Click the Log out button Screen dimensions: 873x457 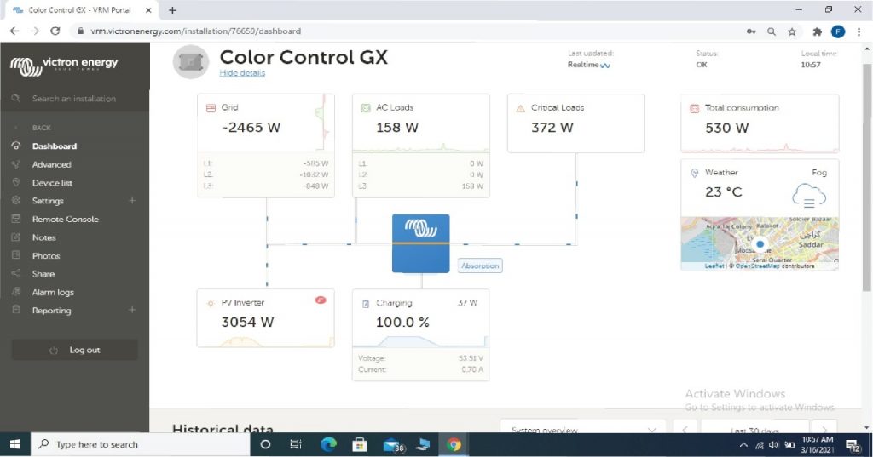(75, 351)
